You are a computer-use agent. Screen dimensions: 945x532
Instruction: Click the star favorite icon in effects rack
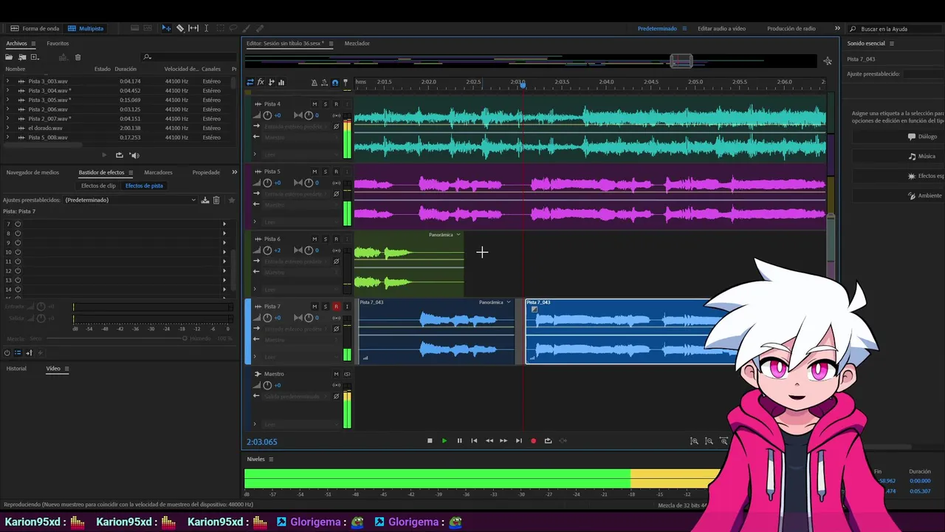[x=231, y=200]
